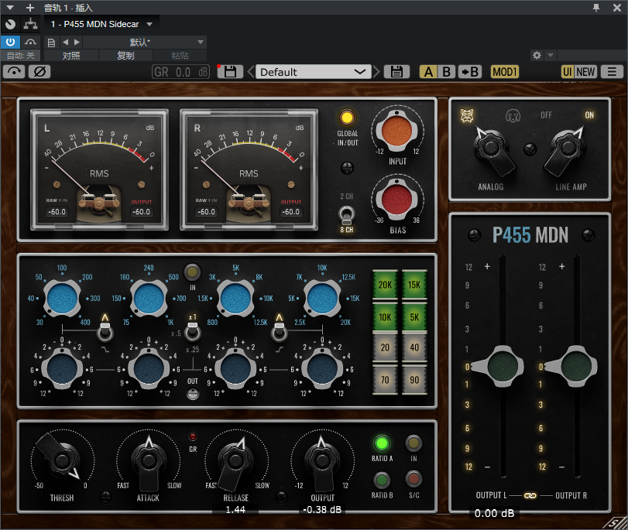Click the orange INPUT knob
Image resolution: width=628 pixels, height=530 pixels.
397,131
